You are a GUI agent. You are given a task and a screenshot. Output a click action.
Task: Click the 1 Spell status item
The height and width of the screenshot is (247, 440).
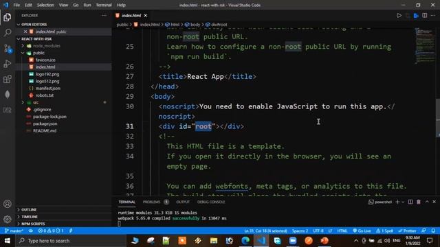[x=384, y=231]
